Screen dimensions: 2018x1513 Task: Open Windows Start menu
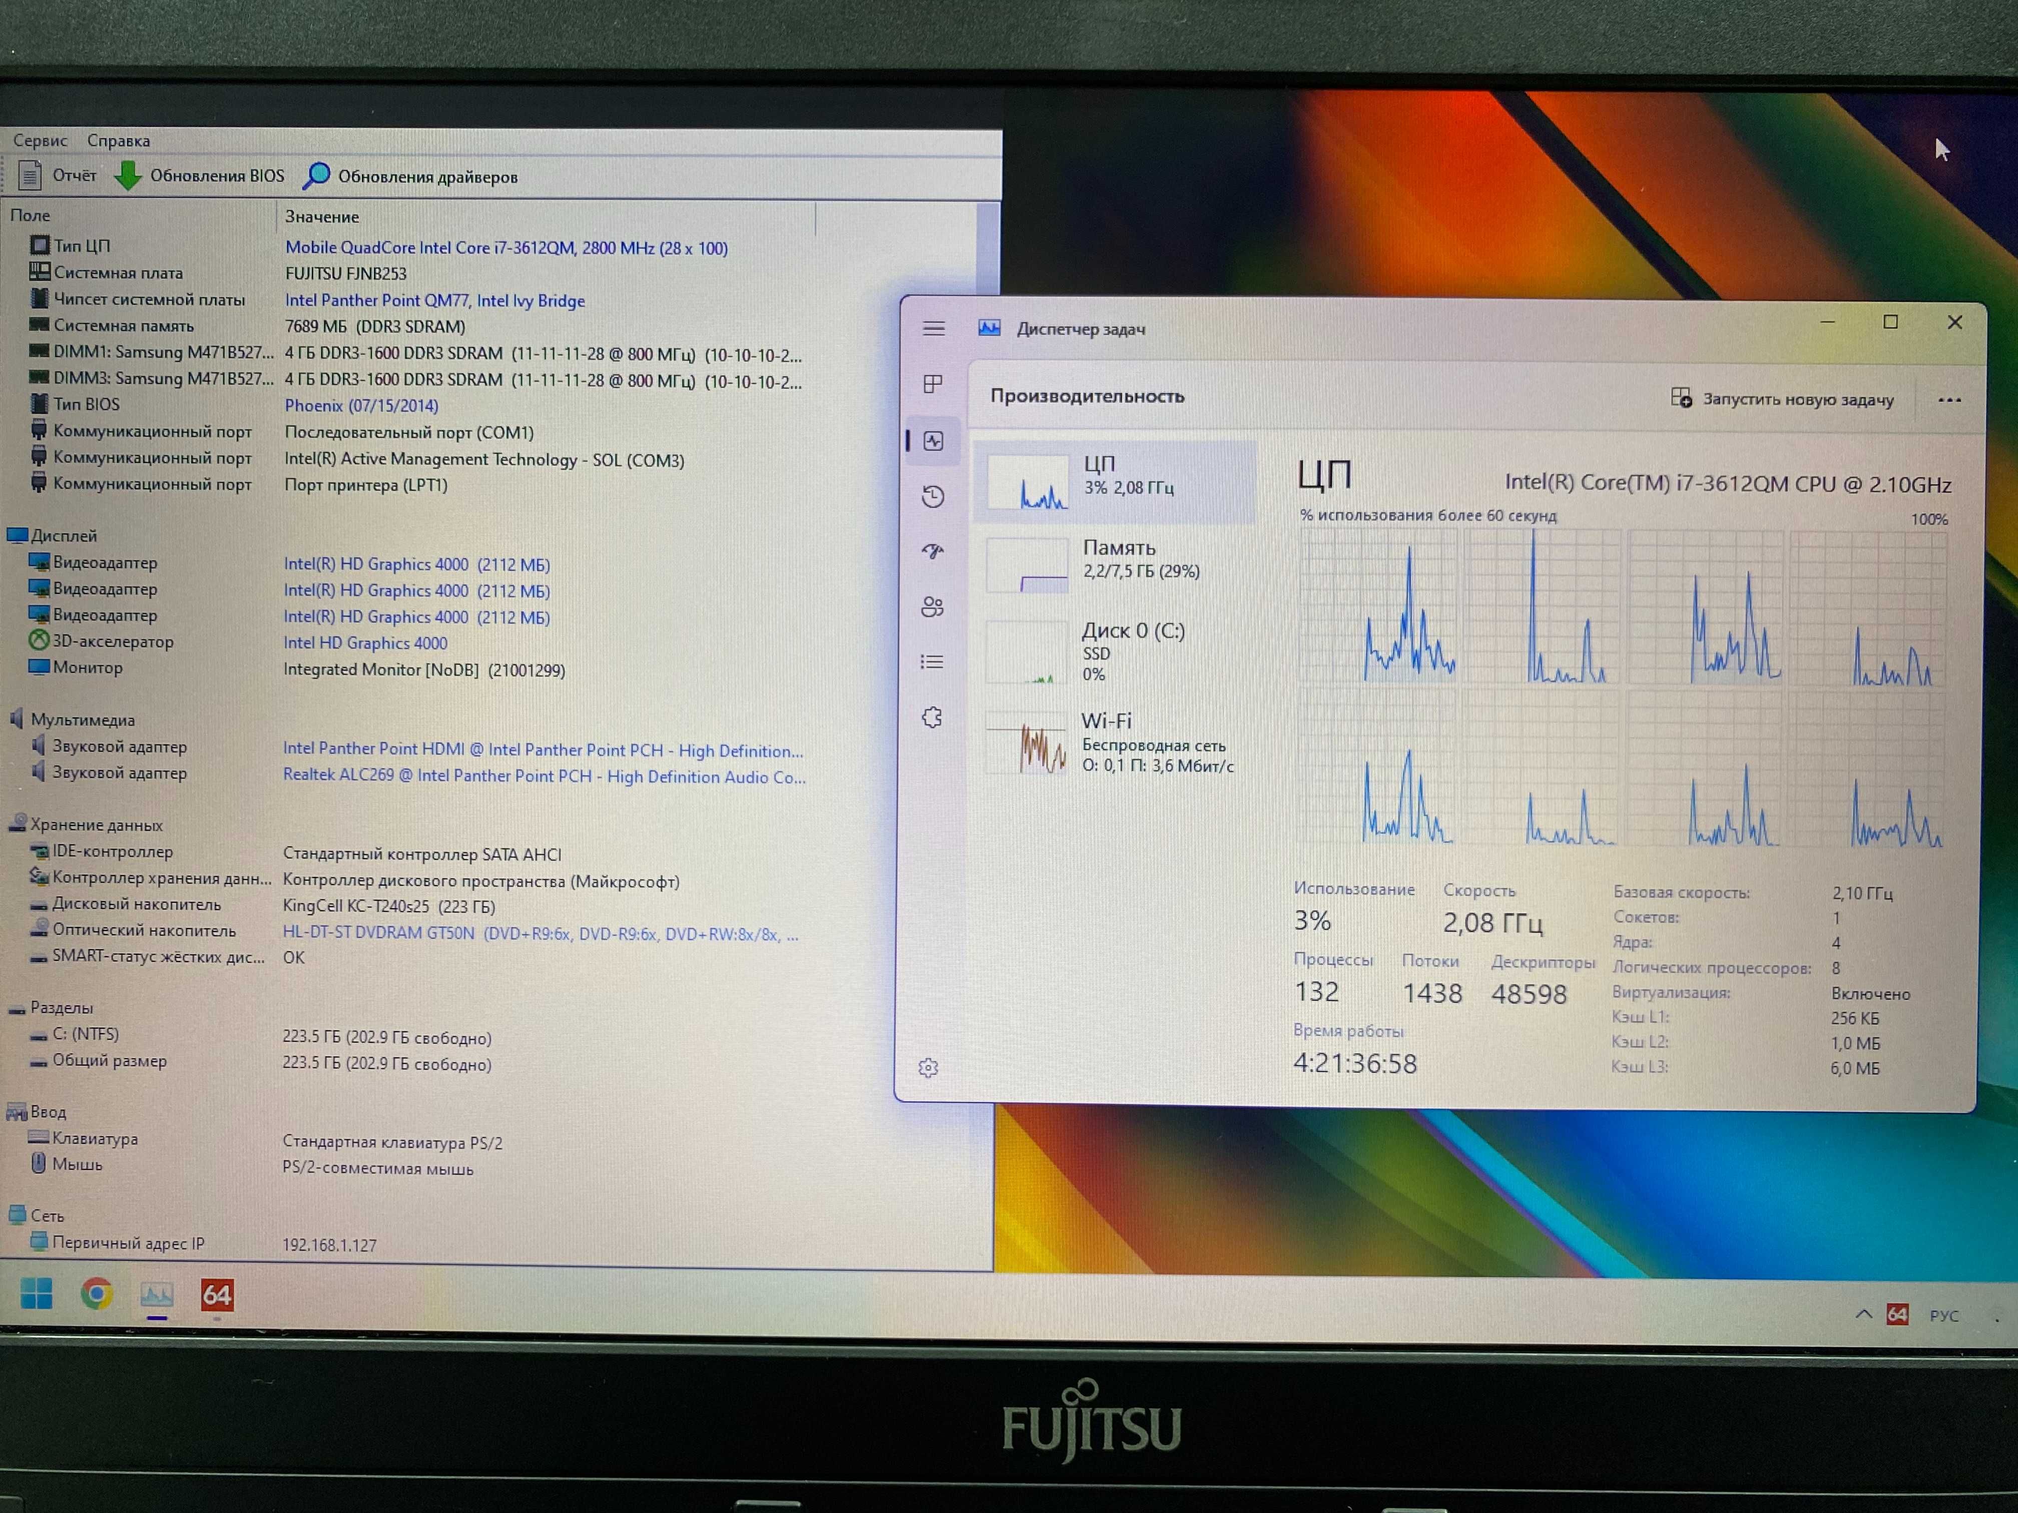click(37, 1293)
